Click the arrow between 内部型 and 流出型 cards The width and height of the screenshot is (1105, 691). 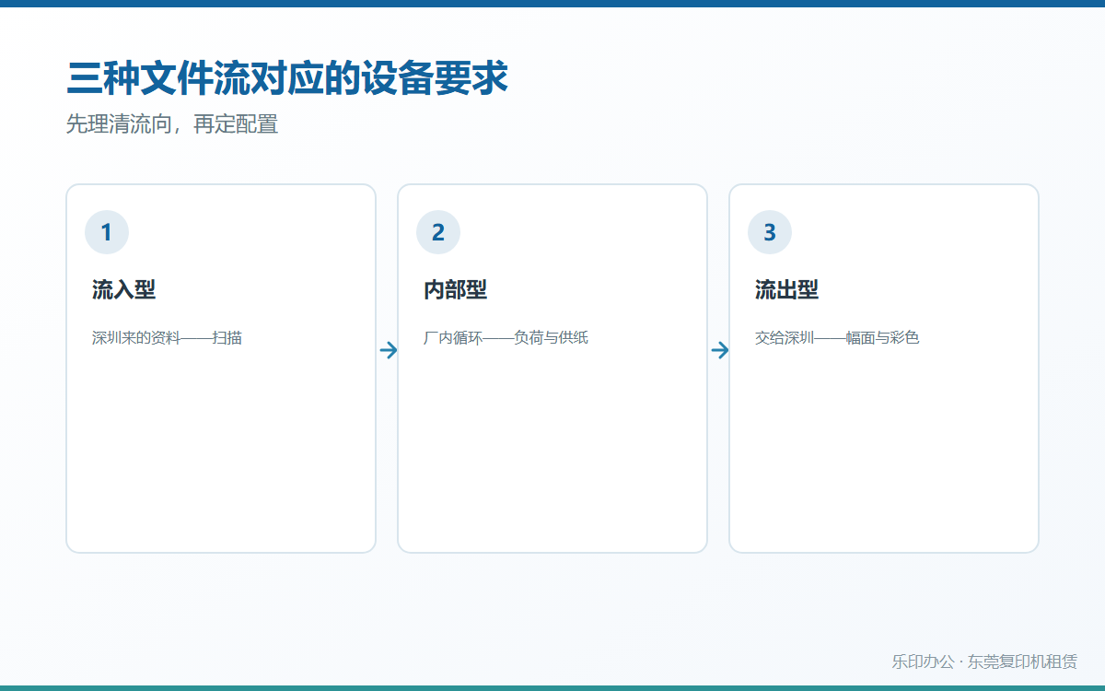click(x=719, y=350)
